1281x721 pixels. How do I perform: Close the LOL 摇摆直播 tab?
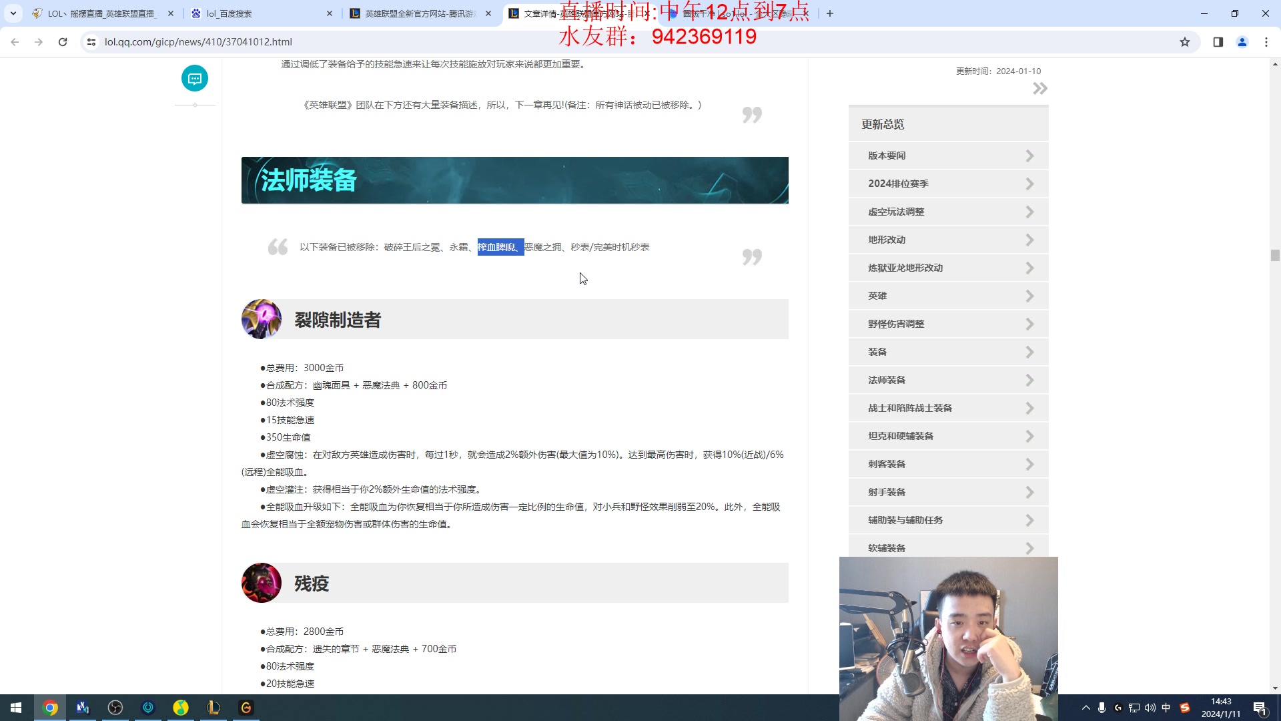tap(171, 13)
